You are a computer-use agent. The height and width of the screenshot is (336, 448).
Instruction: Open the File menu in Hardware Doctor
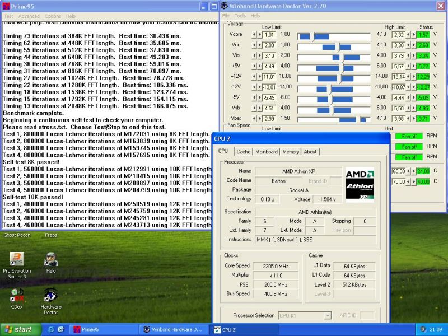[x=226, y=16]
